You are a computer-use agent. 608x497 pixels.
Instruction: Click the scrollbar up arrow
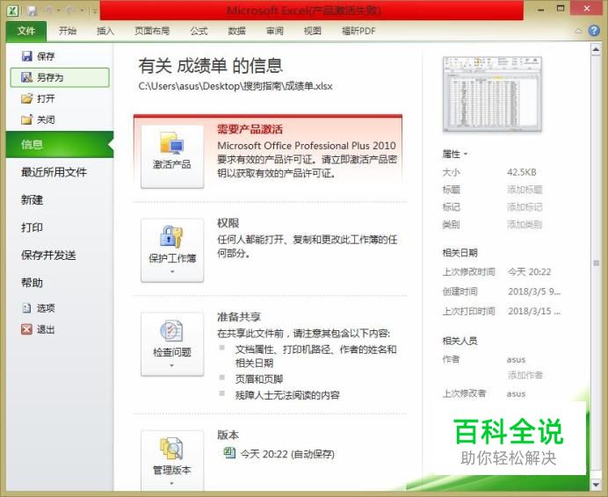(596, 49)
